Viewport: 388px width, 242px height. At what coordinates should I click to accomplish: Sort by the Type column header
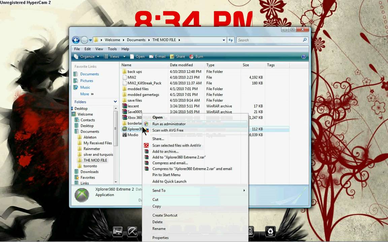coord(222,65)
